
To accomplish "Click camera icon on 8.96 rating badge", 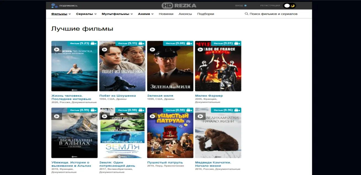I will [237, 110].
